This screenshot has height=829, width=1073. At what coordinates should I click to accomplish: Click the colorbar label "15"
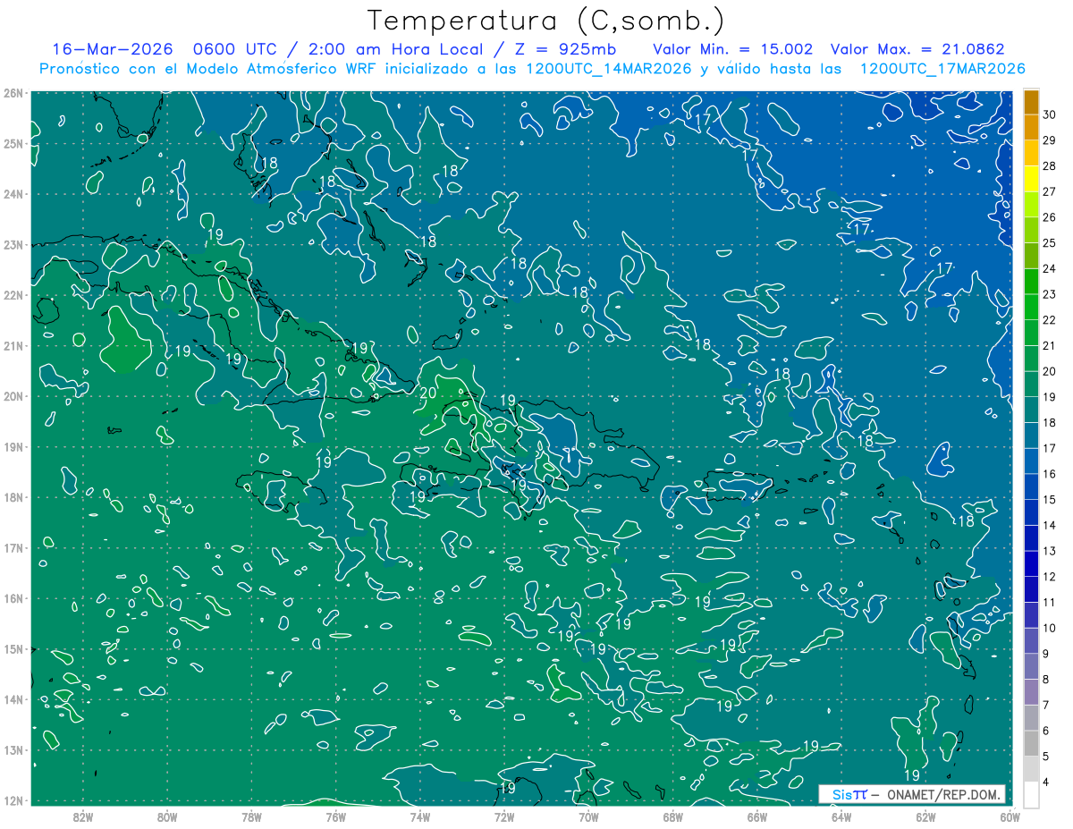[1049, 499]
